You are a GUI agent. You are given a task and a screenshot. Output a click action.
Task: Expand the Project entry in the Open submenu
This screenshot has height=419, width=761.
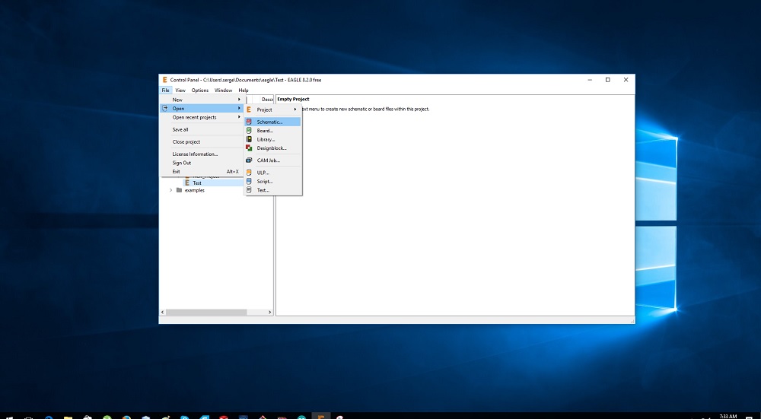272,110
